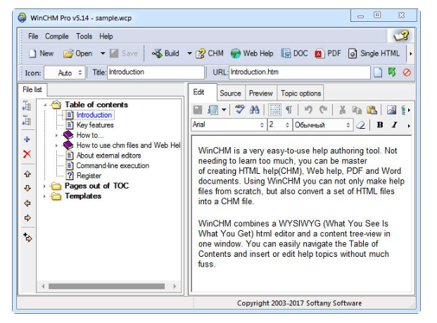The height and width of the screenshot is (323, 437).
Task: Click the Open project button
Action: (x=77, y=53)
